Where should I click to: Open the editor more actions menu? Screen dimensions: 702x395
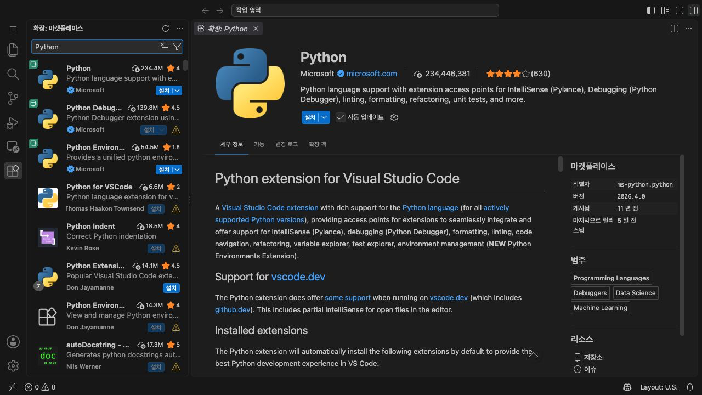(x=689, y=29)
